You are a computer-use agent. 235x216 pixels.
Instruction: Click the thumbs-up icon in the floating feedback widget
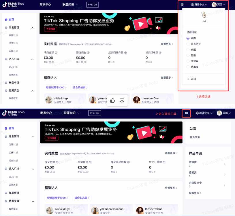[x=112, y=101]
